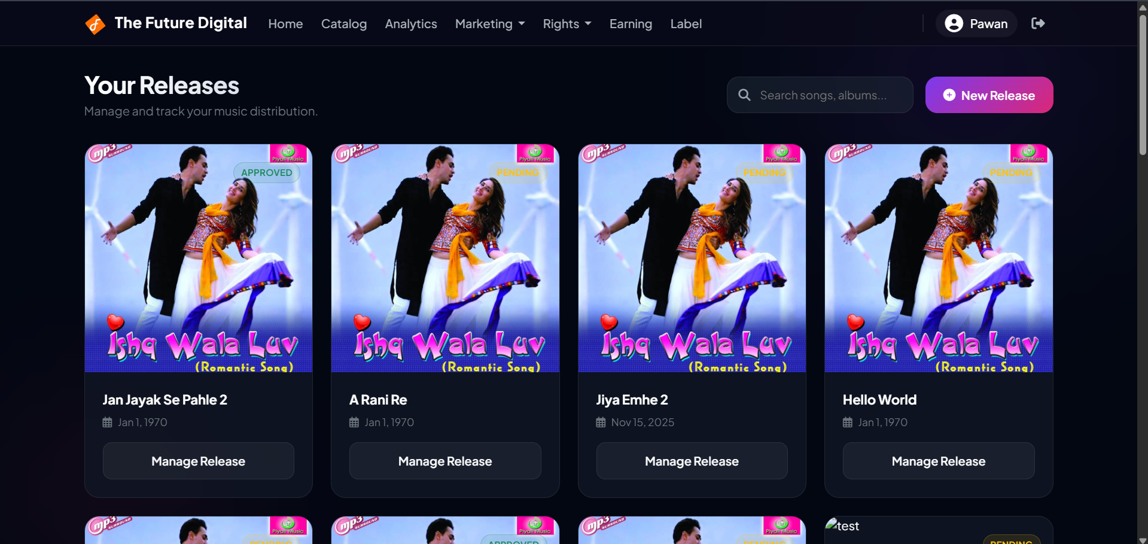The image size is (1148, 544).
Task: Click the APPROVED status badge
Action: point(266,173)
